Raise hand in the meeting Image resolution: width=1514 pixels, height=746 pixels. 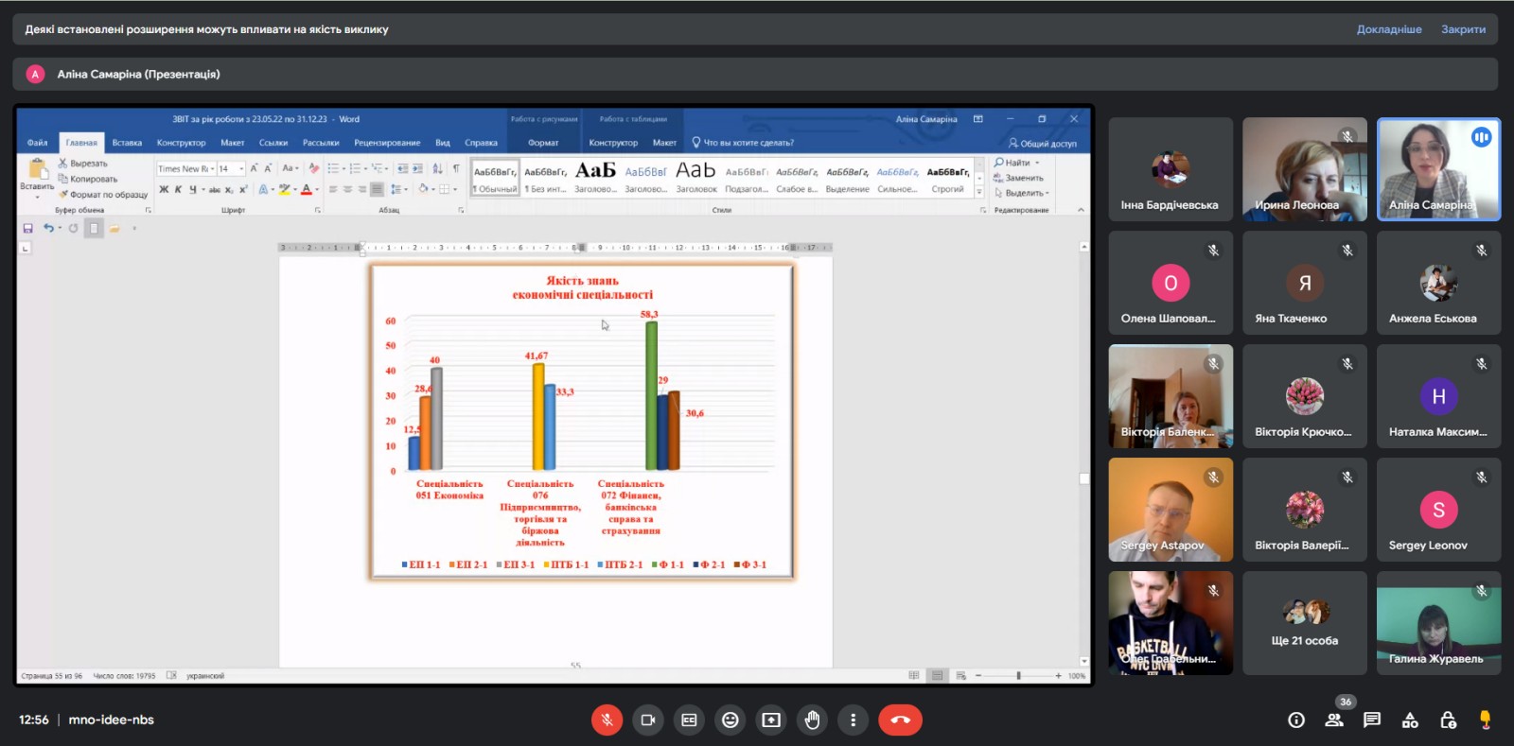point(812,720)
